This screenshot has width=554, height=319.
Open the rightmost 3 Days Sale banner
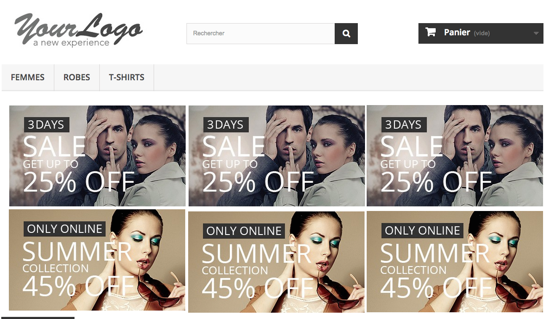[455, 156]
